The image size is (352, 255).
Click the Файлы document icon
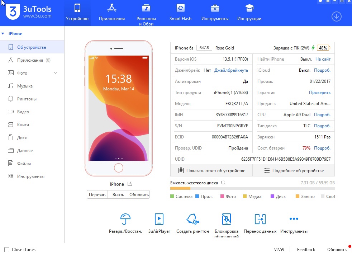click(x=10, y=163)
